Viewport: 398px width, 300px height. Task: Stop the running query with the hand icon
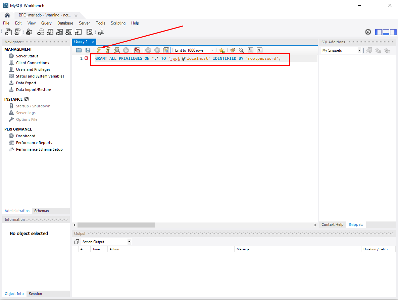[x=126, y=50]
